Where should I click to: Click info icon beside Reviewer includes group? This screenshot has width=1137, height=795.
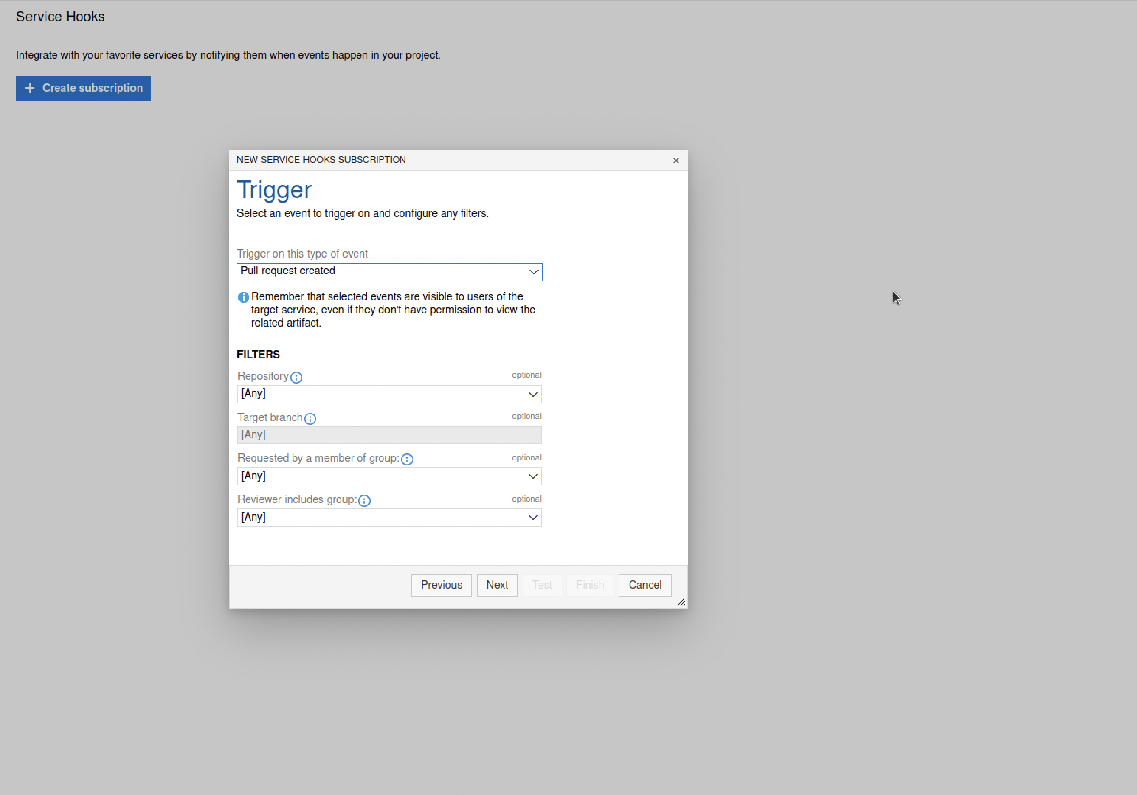tap(364, 500)
